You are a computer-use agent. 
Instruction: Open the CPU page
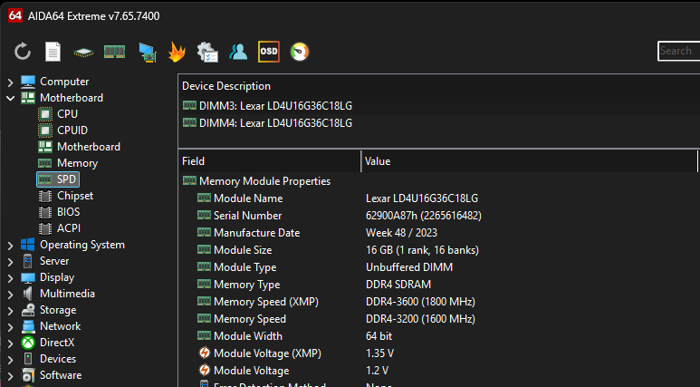pos(67,114)
